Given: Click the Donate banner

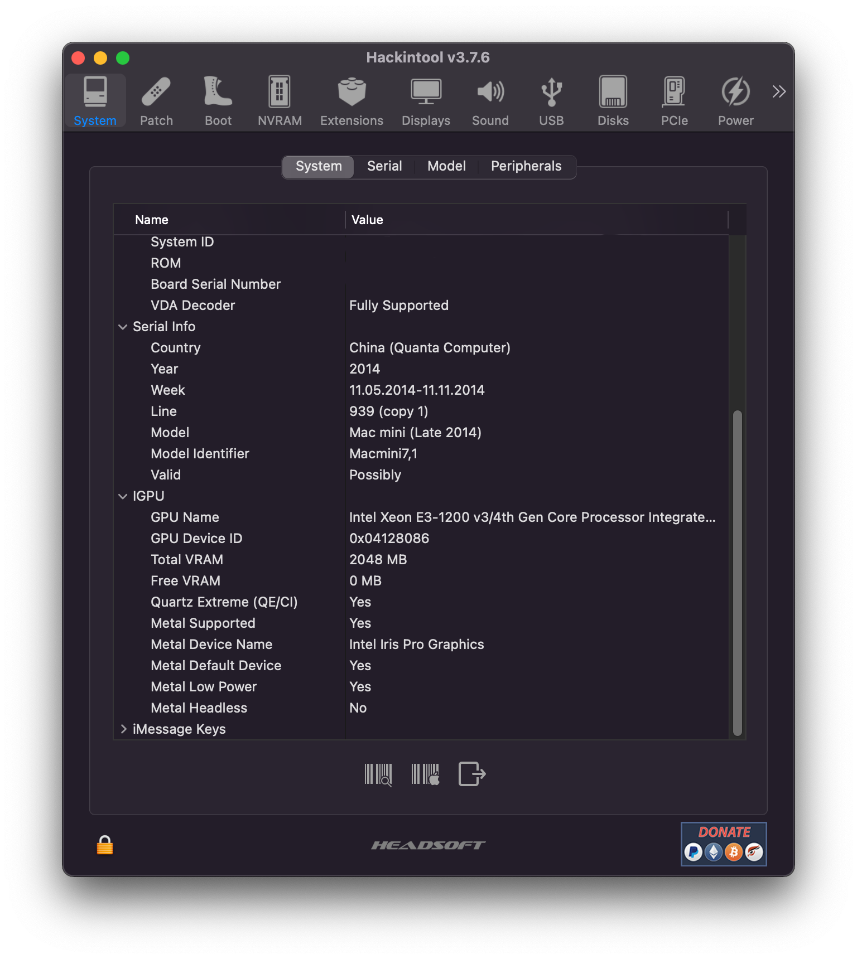Looking at the screenshot, I should [724, 844].
